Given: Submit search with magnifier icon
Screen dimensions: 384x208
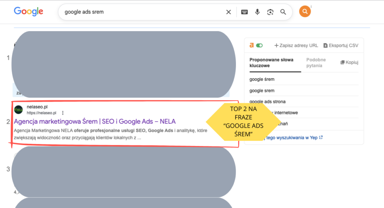Looking at the screenshot, I should point(283,12).
